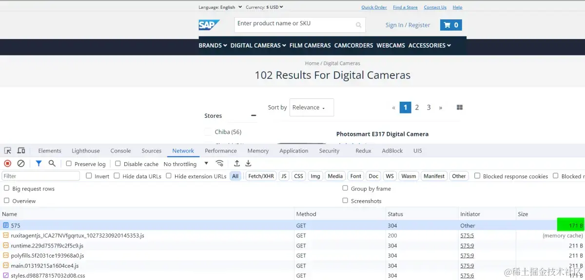Image resolution: width=585 pixels, height=280 pixels.
Task: Open the shopping cart
Action: 451,25
